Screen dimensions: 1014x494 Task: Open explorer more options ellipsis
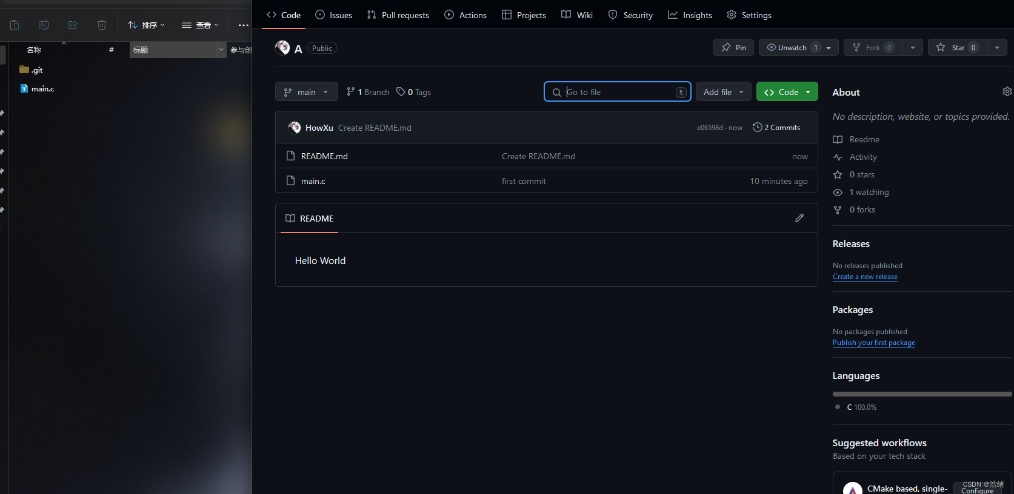pos(244,25)
